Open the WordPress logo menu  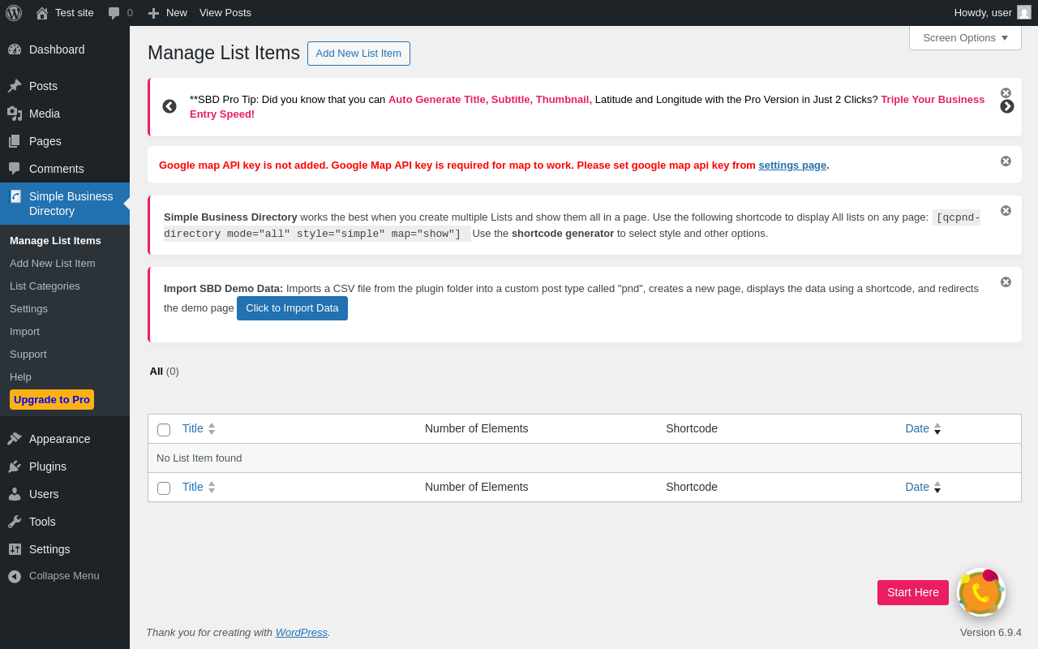pos(14,13)
